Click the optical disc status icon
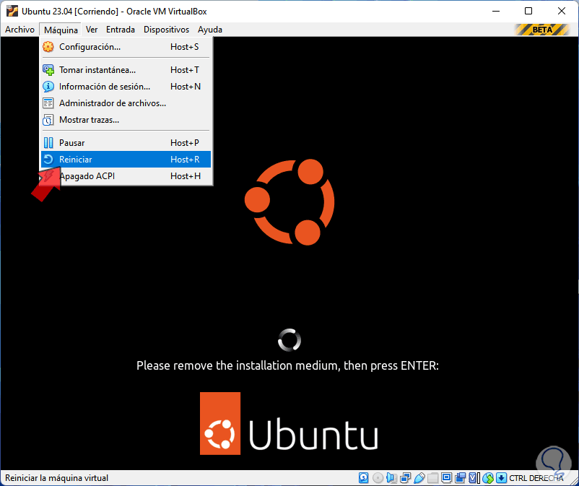Image resolution: width=579 pixels, height=486 pixels. pyautogui.click(x=378, y=478)
